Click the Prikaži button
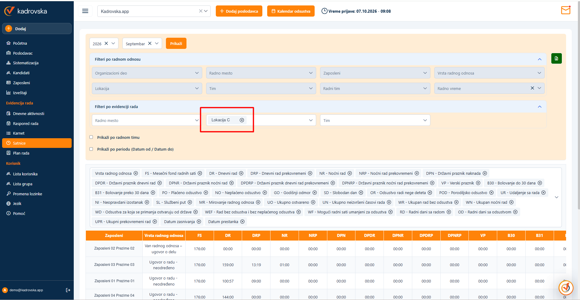Screen dimensions: 580x300 coord(176,43)
